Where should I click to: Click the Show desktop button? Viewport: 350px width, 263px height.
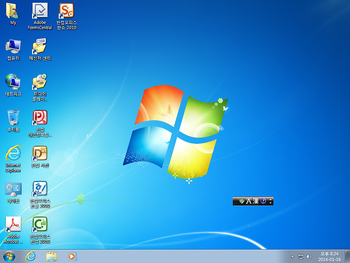pyautogui.click(x=347, y=256)
